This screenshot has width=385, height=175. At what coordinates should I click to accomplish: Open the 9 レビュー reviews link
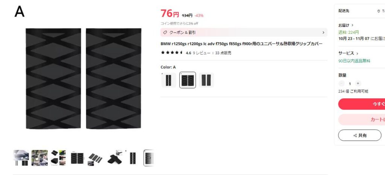coord(202,53)
